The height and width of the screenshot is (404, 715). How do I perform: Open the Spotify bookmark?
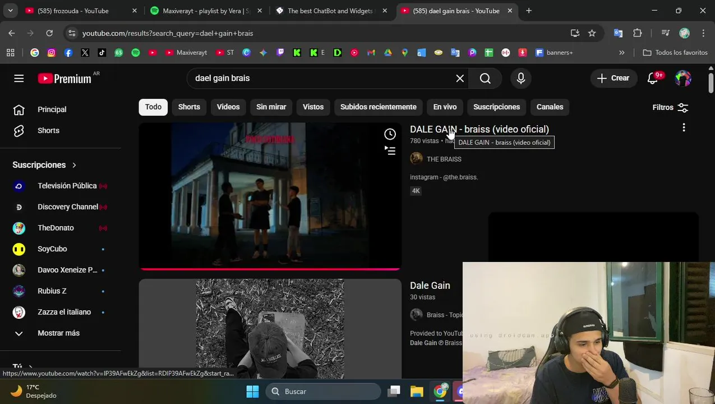136,53
